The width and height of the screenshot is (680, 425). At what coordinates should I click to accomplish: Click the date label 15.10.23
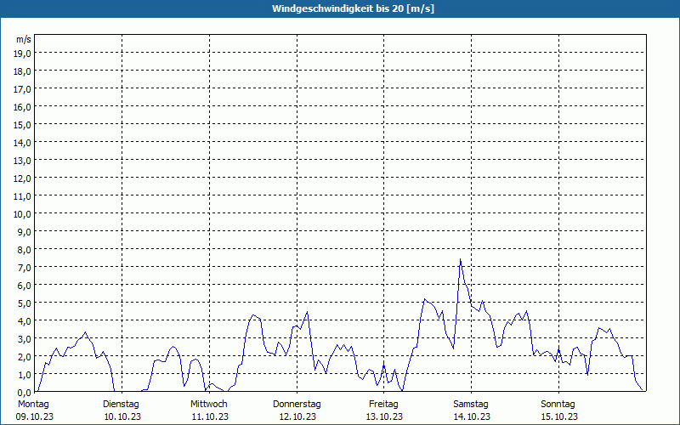(558, 416)
